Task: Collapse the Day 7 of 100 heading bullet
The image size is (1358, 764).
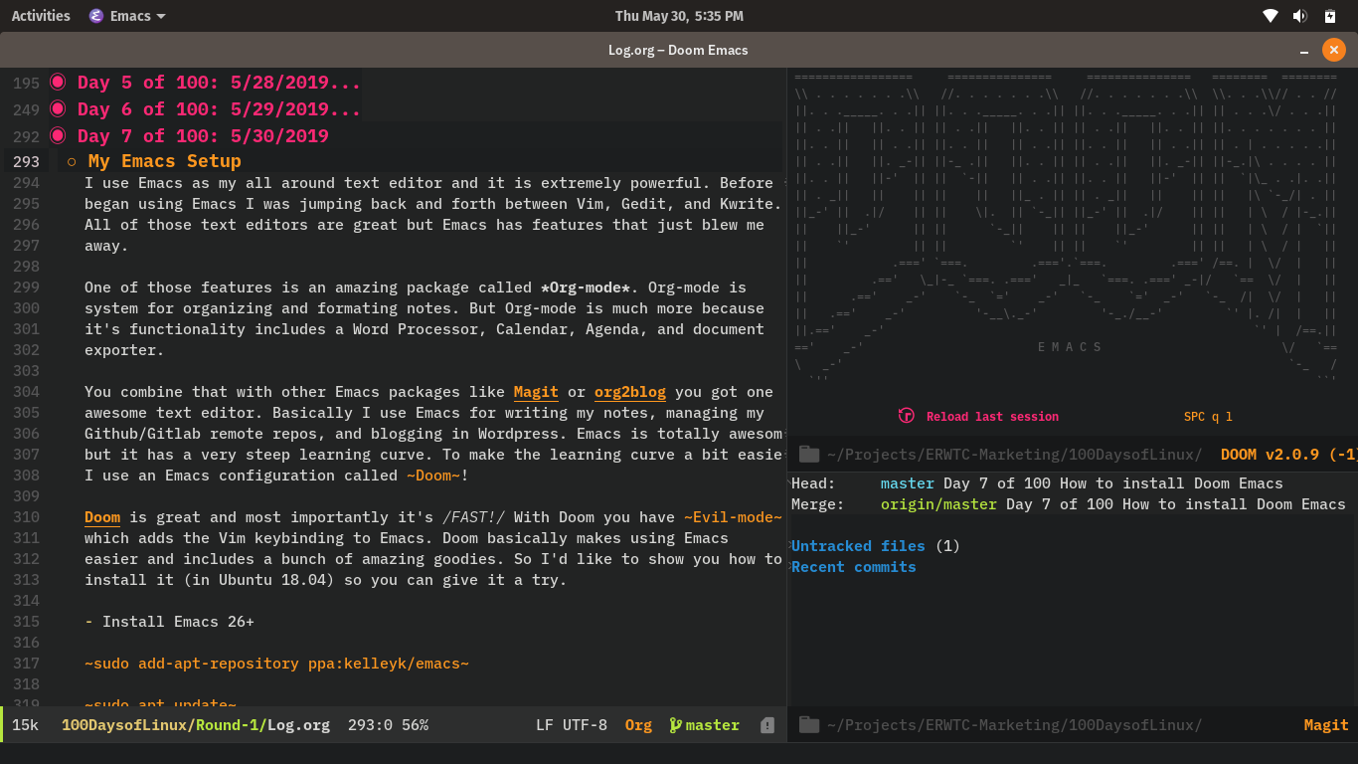Action: [58, 135]
